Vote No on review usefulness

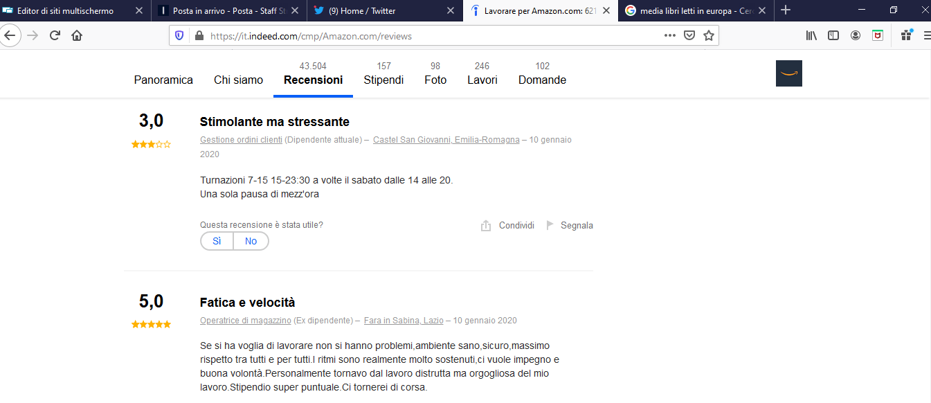251,241
